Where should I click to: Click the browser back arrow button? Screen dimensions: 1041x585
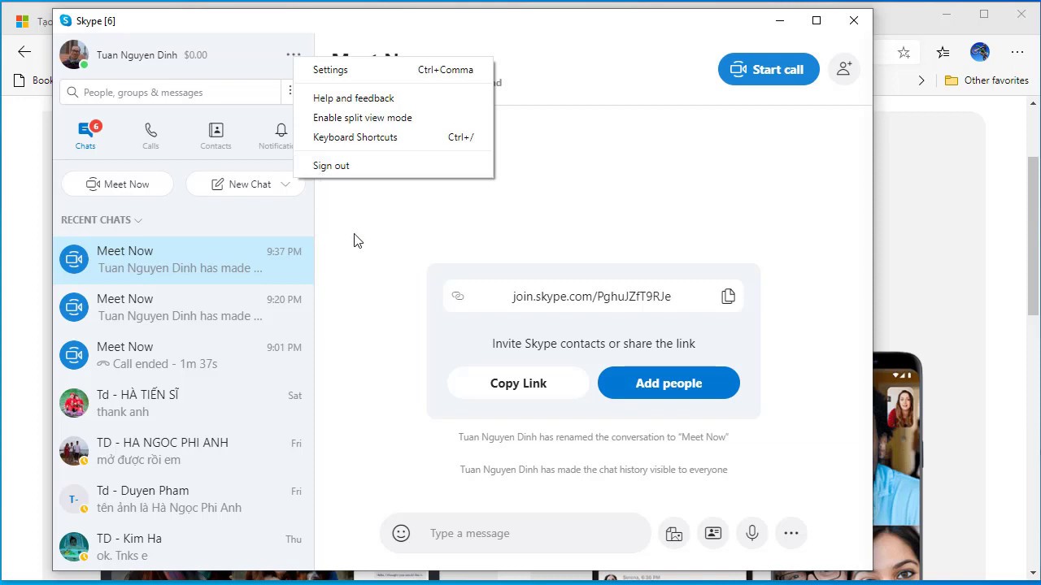pos(24,52)
